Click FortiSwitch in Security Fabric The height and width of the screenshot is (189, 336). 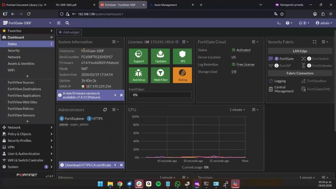pyautogui.click(x=315, y=59)
